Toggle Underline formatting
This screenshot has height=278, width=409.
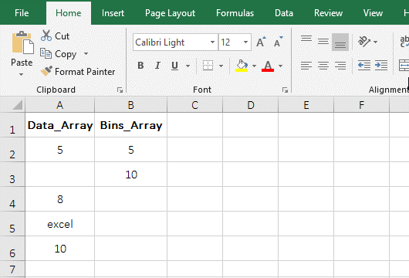pos(174,66)
